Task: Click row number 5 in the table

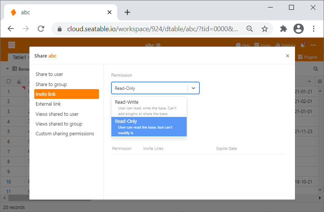Action: tap(9, 132)
